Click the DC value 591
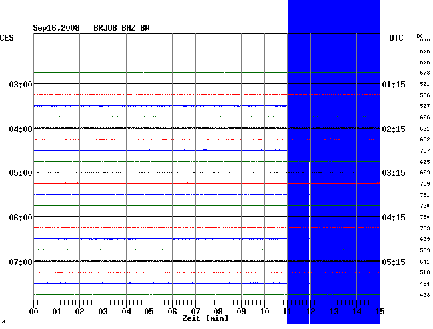 point(425,84)
